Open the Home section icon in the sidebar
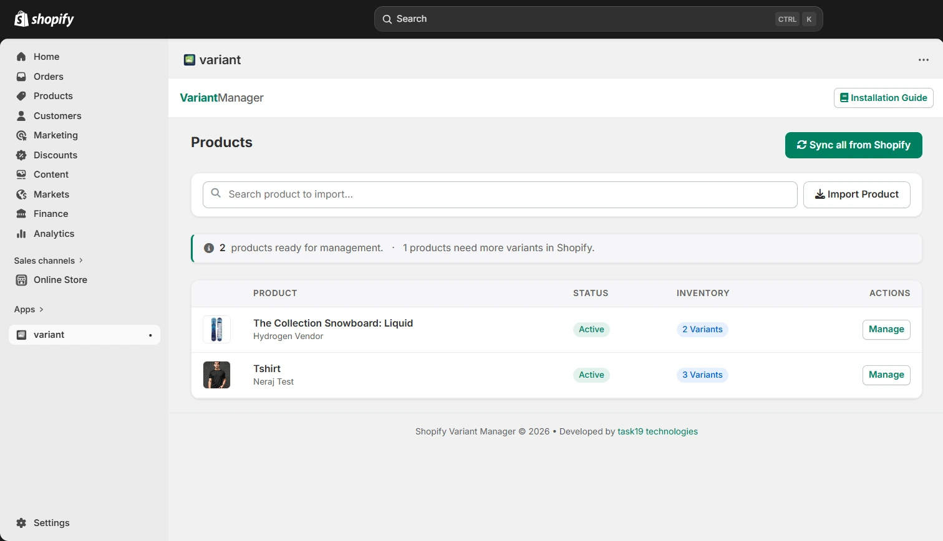Screen dimensions: 943x541 pyautogui.click(x=21, y=57)
